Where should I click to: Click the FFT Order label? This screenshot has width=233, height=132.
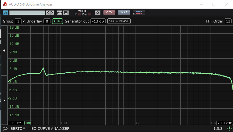tap(215, 21)
